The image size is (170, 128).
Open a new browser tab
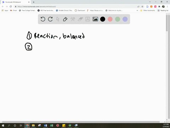(x=34, y=2)
